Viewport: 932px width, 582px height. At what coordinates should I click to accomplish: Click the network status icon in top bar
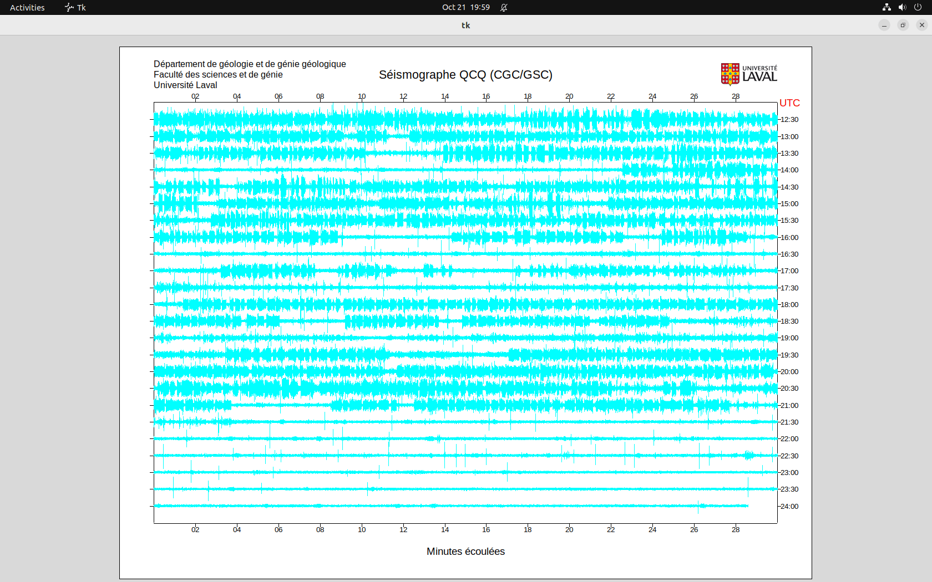pyautogui.click(x=887, y=7)
